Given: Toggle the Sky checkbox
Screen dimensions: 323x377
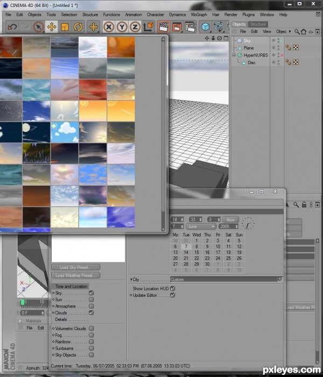Looking at the screenshot, I should pos(91,293).
